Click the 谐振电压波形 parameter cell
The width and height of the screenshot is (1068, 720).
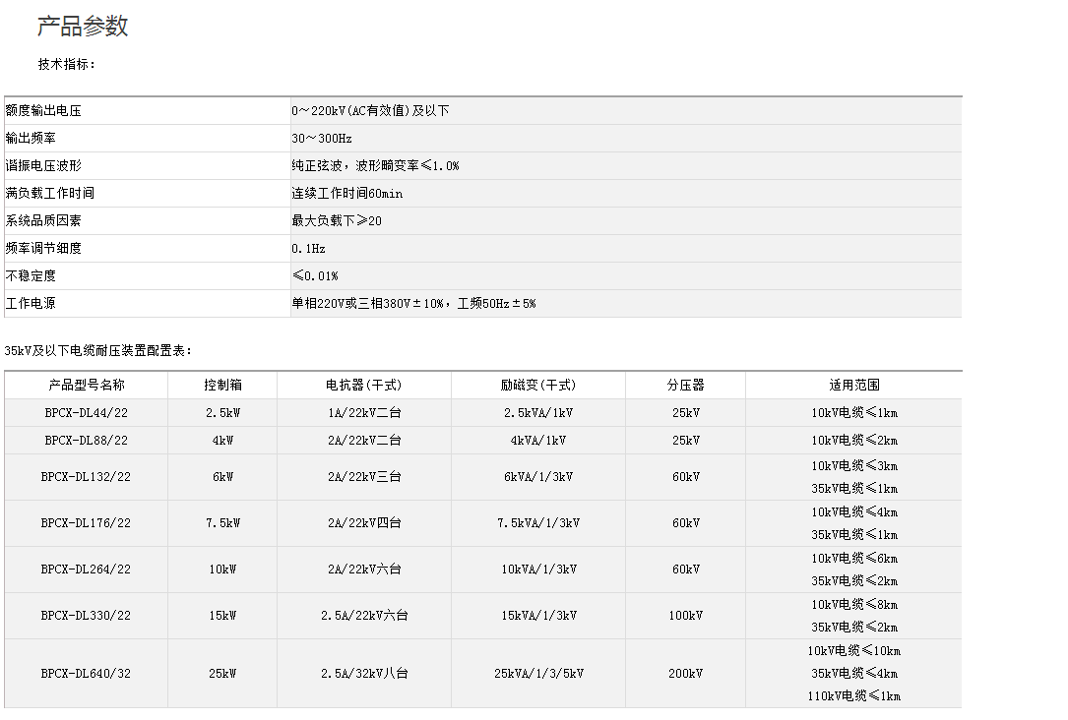[x=43, y=166]
